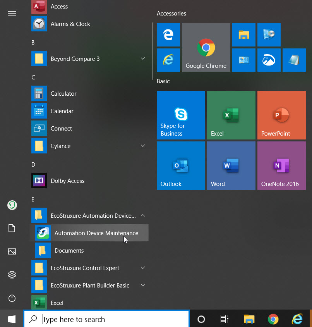312x327 pixels.
Task: Open Excel from the apps list
Action: (90, 303)
